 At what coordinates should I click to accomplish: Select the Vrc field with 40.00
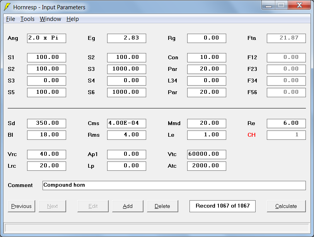[x=46, y=155]
